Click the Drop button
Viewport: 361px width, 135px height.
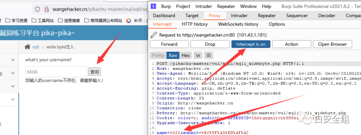(210, 44)
